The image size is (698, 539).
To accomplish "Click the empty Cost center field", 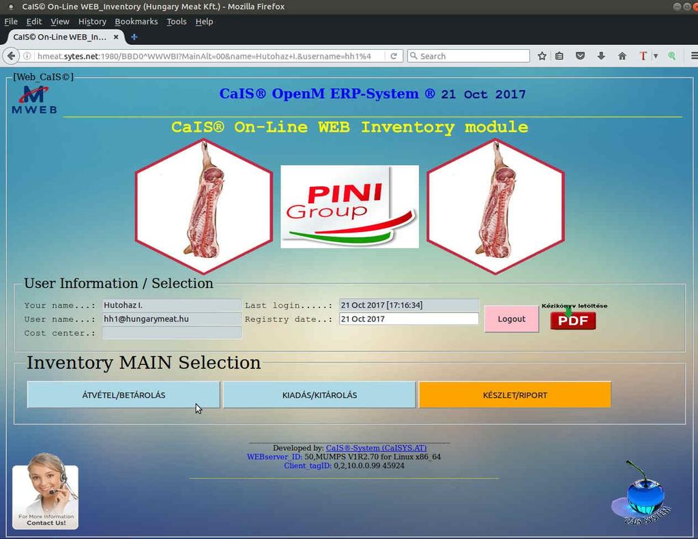I will point(172,332).
